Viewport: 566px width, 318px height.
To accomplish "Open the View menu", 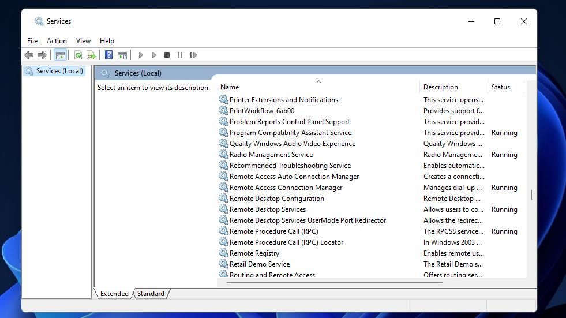I will point(83,41).
